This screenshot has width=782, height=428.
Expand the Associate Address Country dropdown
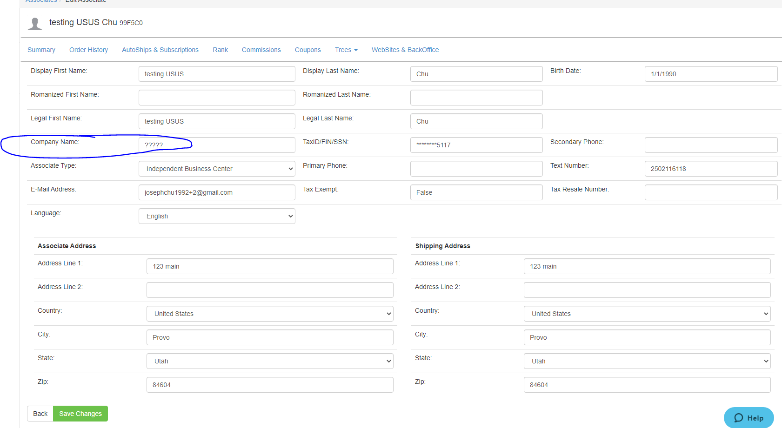click(x=270, y=314)
